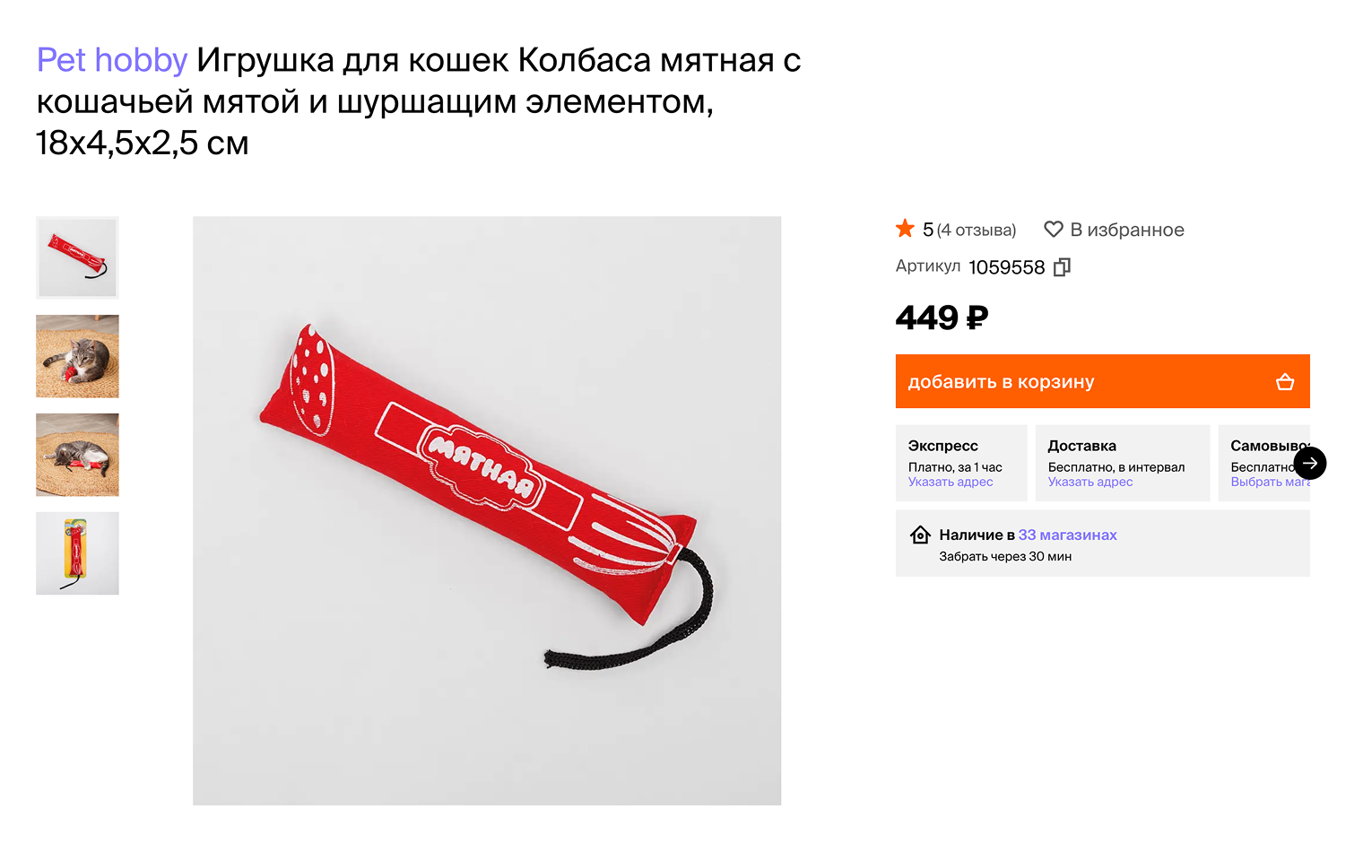
Task: Open the Pet hobby brand link
Action: (112, 60)
